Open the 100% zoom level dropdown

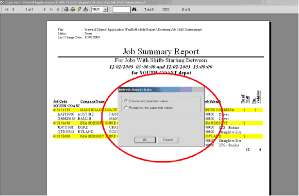pyautogui.click(x=106, y=9)
